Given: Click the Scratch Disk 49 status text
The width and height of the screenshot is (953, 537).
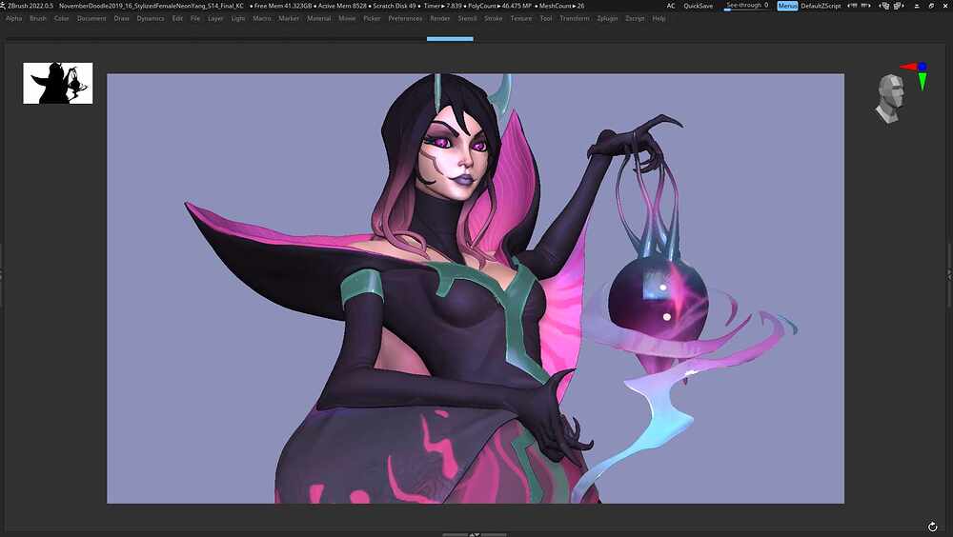Looking at the screenshot, I should (x=395, y=6).
